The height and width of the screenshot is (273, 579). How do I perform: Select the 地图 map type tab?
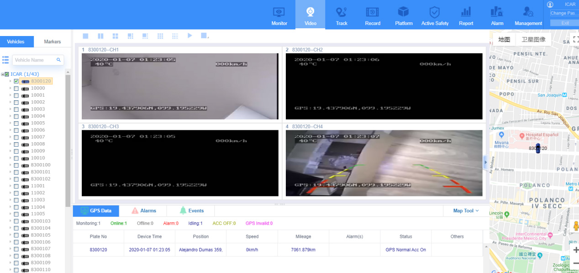(x=504, y=40)
